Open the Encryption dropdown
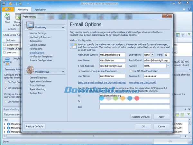The height and width of the screenshot is (145, 193). [x=149, y=55]
